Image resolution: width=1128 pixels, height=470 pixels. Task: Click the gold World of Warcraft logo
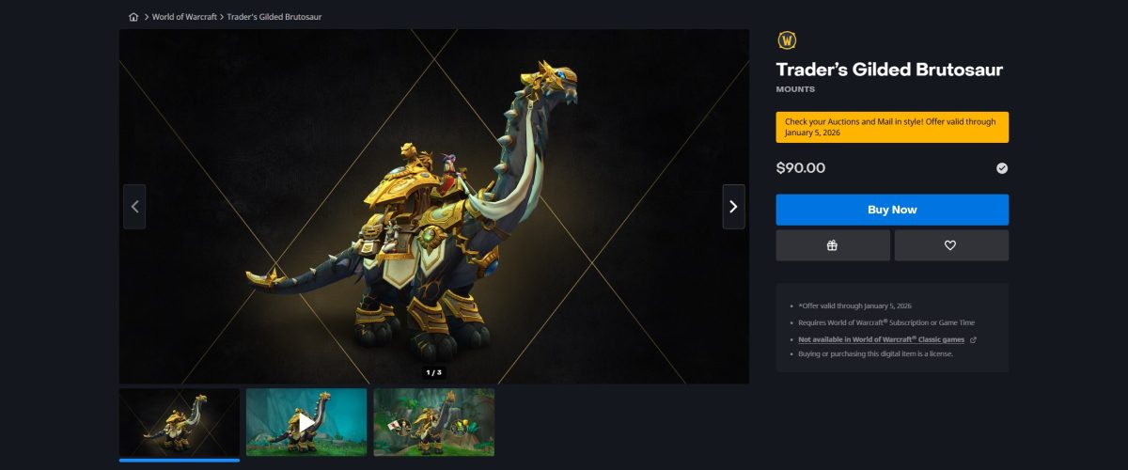point(787,40)
